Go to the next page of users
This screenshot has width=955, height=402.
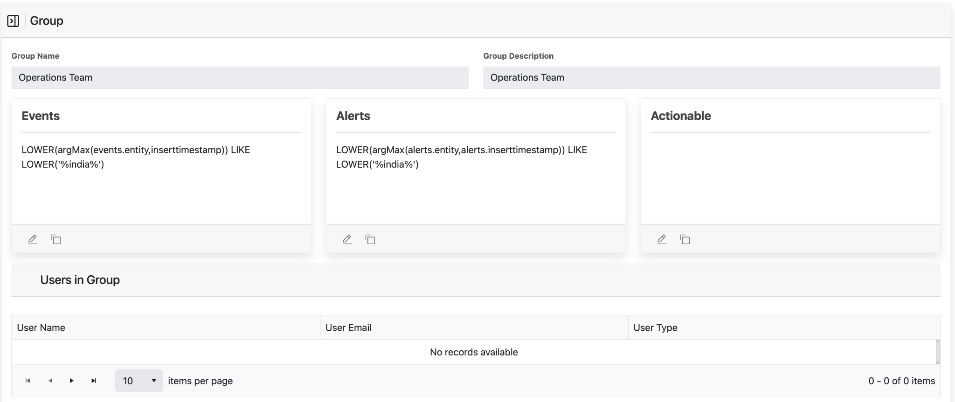(x=72, y=381)
